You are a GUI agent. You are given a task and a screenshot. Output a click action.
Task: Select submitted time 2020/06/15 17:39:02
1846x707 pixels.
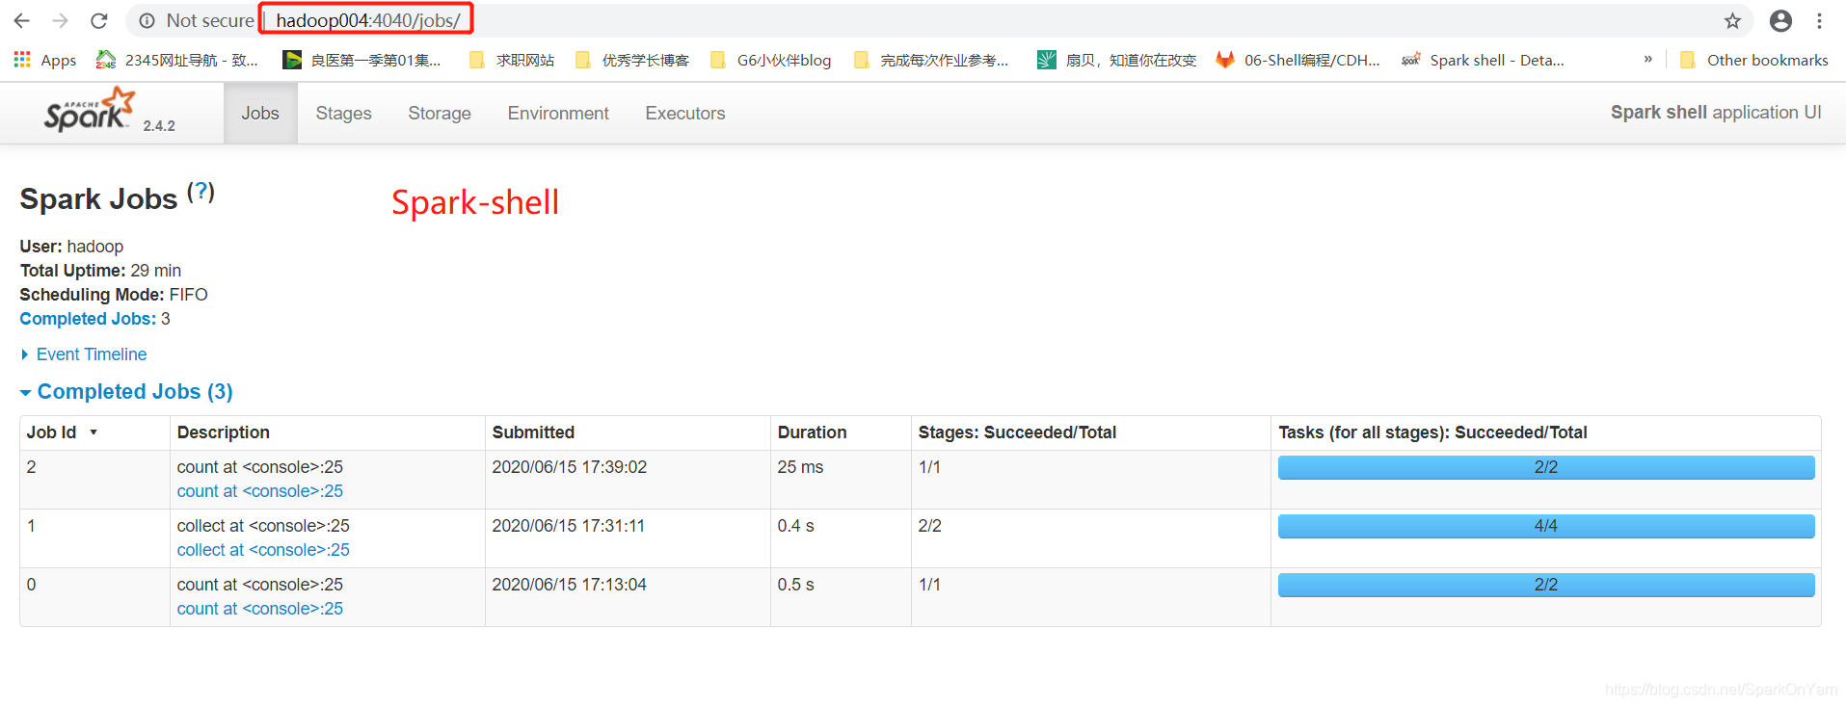click(x=570, y=467)
